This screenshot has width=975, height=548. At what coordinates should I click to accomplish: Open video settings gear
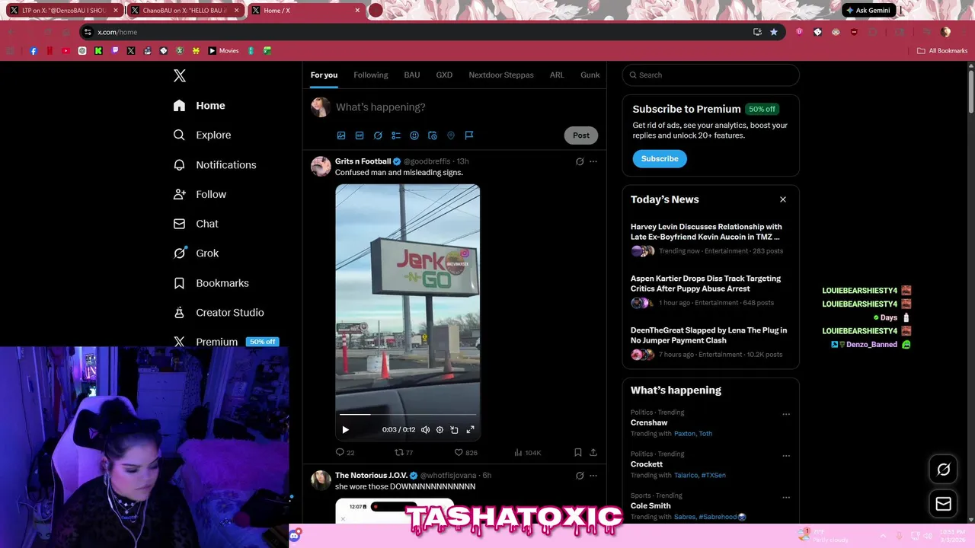[x=440, y=430]
